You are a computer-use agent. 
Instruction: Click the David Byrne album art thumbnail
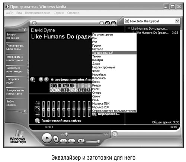point(71,88)
